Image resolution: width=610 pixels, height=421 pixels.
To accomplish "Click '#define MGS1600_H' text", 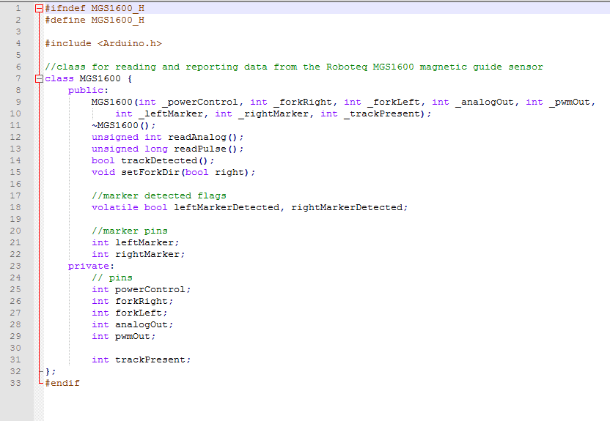I will point(95,21).
